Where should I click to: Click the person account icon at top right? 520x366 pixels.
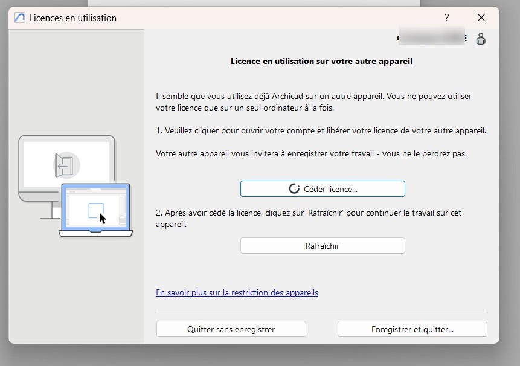pos(480,39)
